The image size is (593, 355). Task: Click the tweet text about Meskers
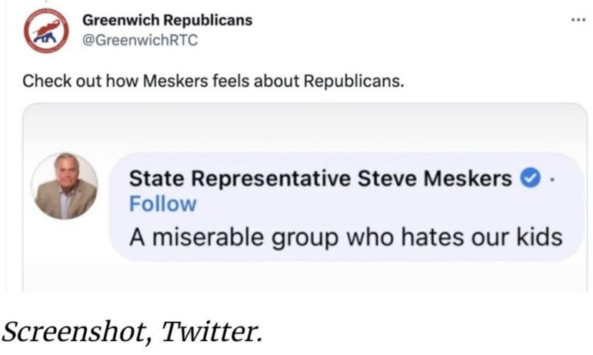tap(213, 81)
